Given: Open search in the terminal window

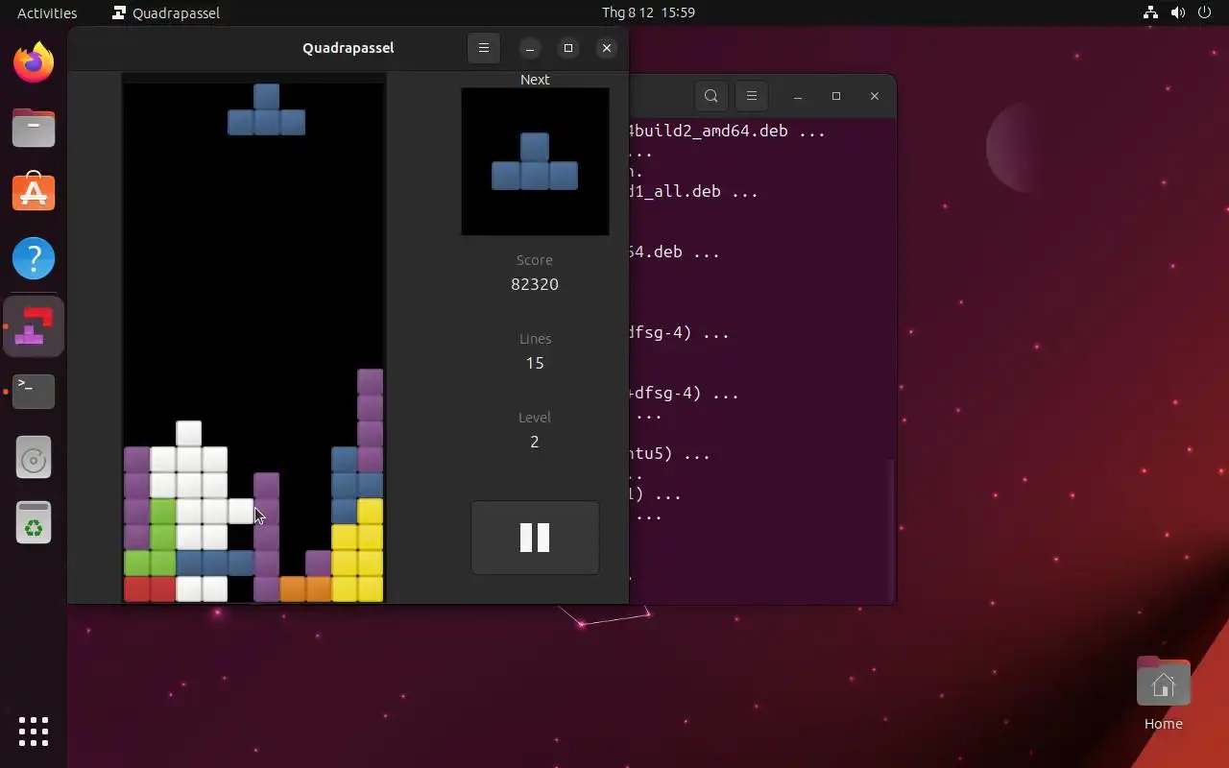Looking at the screenshot, I should 711,96.
